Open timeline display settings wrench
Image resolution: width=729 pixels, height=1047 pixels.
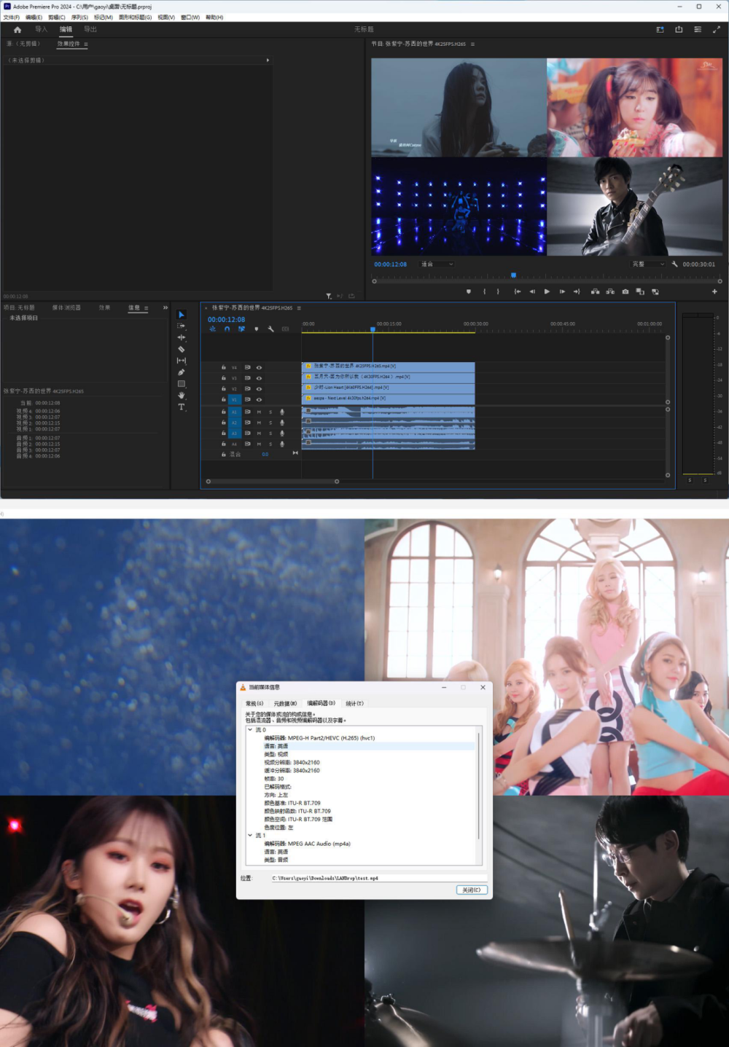(270, 329)
